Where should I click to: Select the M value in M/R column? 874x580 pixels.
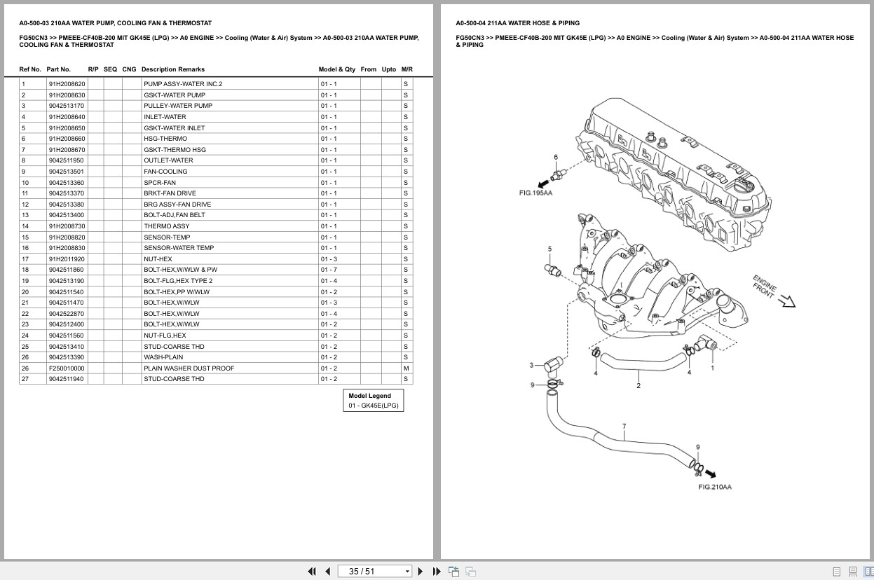pyautogui.click(x=406, y=368)
